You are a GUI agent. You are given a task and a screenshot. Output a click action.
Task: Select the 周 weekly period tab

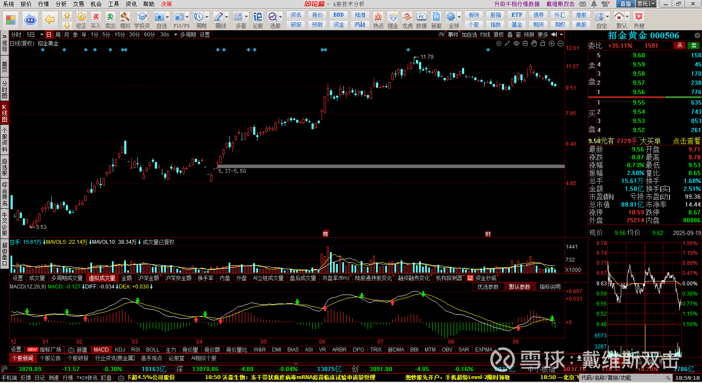coord(58,35)
